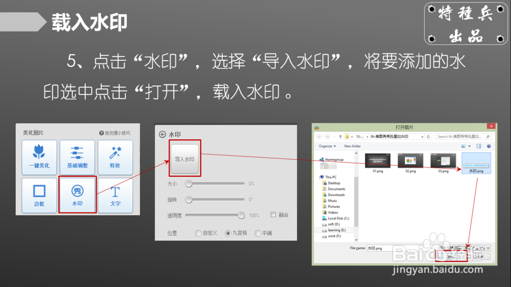Open the recent locations dropdown arrow
The width and height of the screenshot is (511, 287).
point(334,136)
